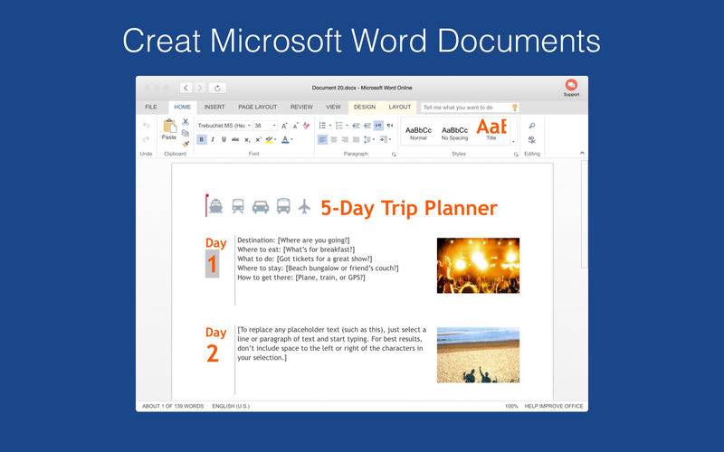This screenshot has width=724, height=452.
Task: Select Align Left paragraph alignment
Action: point(322,139)
